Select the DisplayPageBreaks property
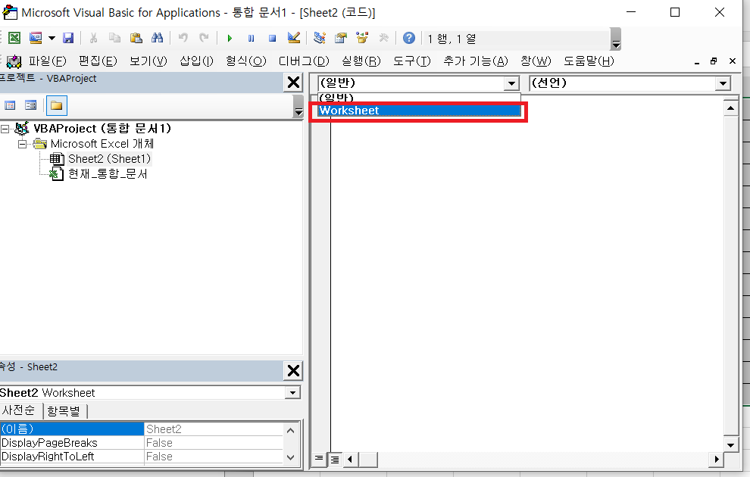The image size is (750, 477). pyautogui.click(x=72, y=443)
